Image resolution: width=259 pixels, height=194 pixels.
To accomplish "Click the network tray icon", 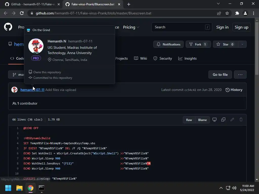I will (228, 188).
